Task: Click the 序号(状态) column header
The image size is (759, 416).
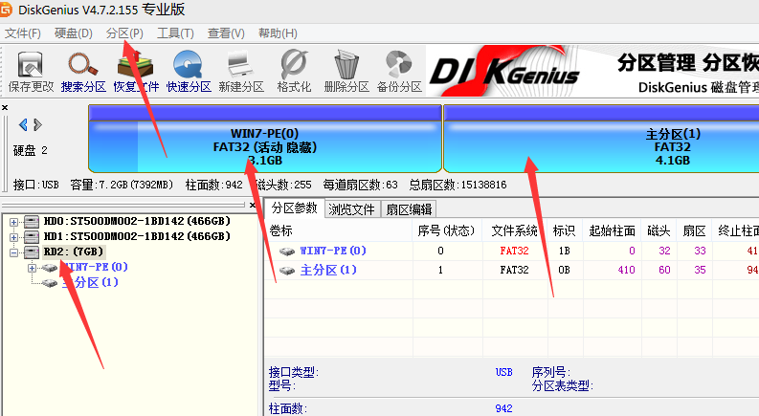Action: point(447,230)
